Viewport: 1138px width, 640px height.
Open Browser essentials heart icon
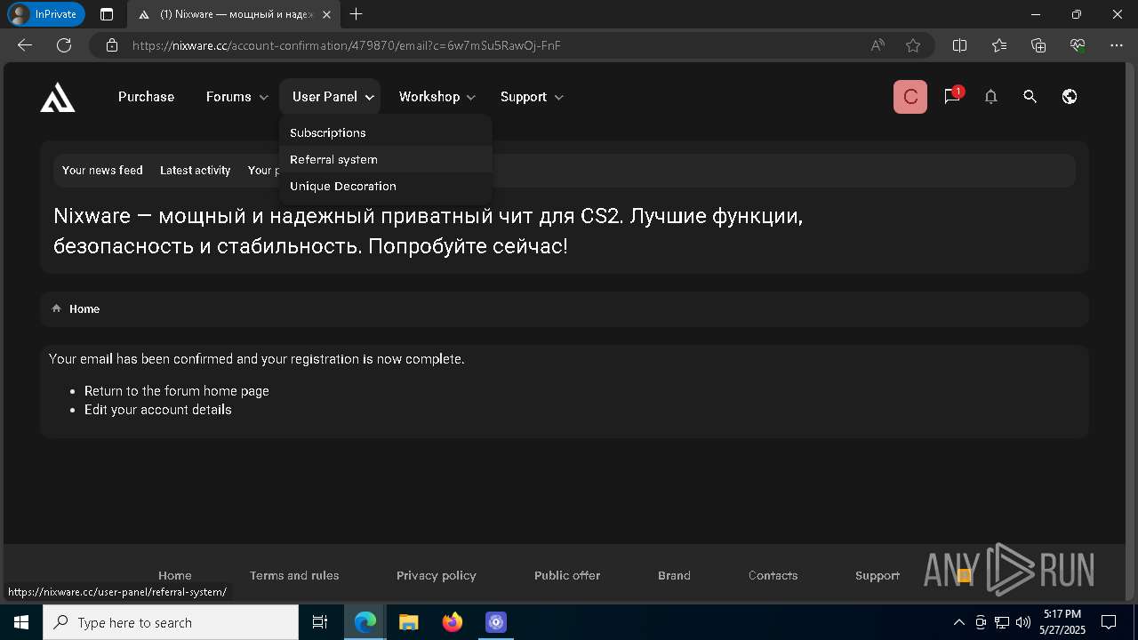(x=1078, y=45)
